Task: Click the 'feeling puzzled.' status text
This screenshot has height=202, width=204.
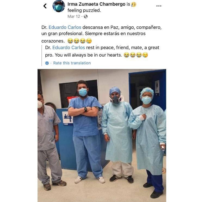Action: point(84,10)
